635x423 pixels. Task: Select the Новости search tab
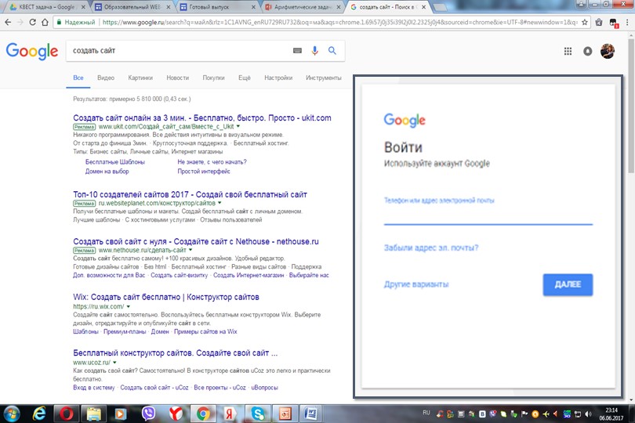pos(177,78)
